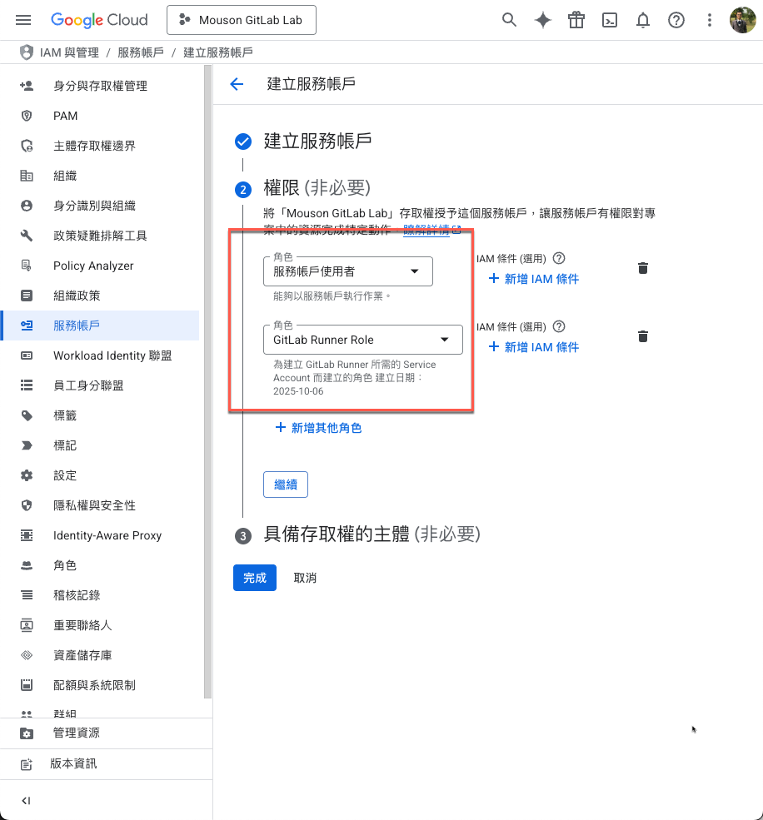This screenshot has width=763, height=820.
Task: Open the help question mark menu
Action: pyautogui.click(x=676, y=20)
